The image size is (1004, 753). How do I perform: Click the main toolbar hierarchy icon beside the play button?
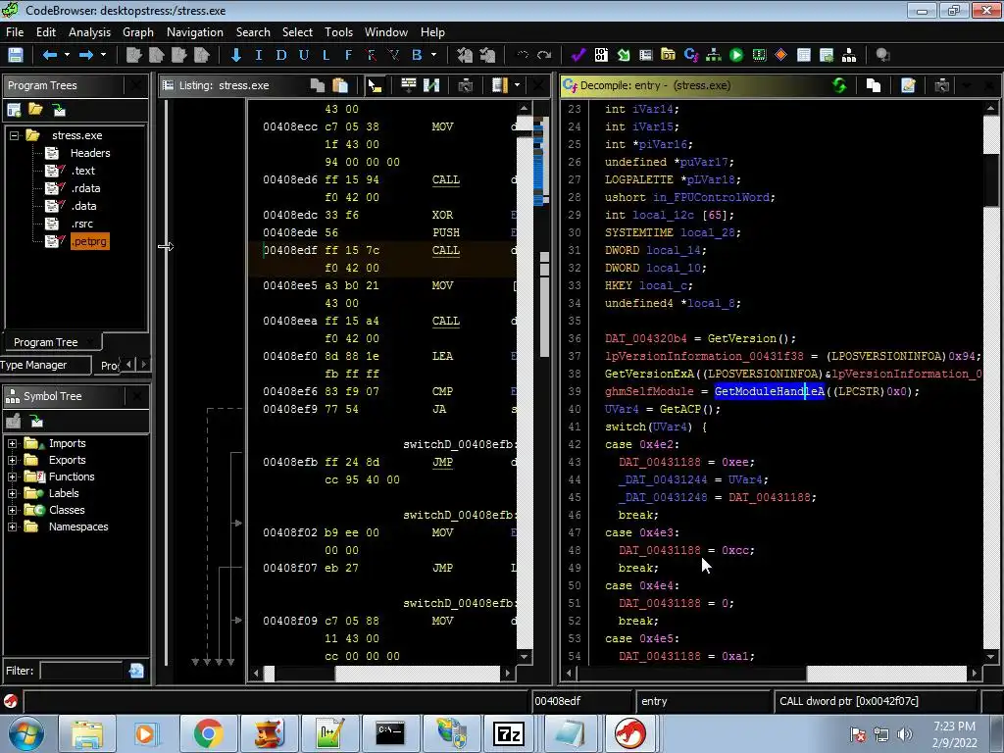tap(714, 55)
